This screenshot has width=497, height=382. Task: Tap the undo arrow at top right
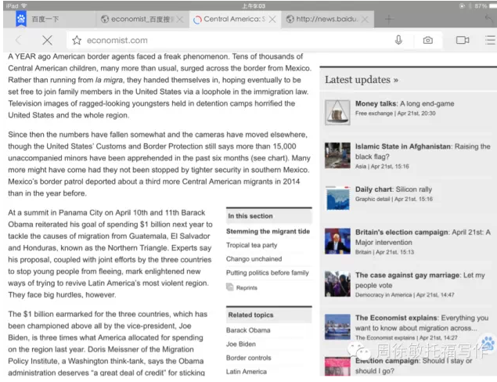(x=488, y=19)
